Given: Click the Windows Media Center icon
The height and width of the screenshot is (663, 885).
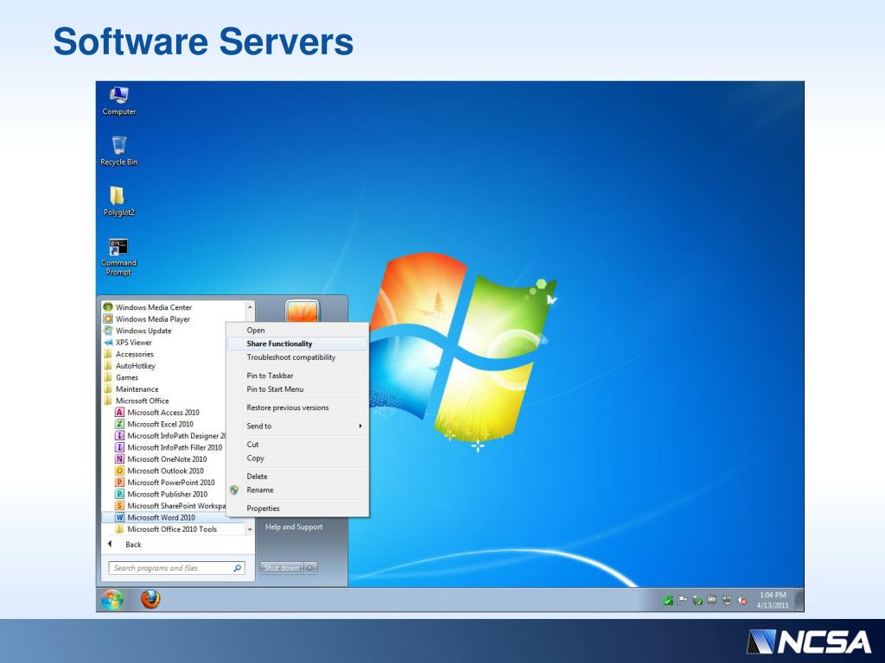Looking at the screenshot, I should pyautogui.click(x=108, y=307).
